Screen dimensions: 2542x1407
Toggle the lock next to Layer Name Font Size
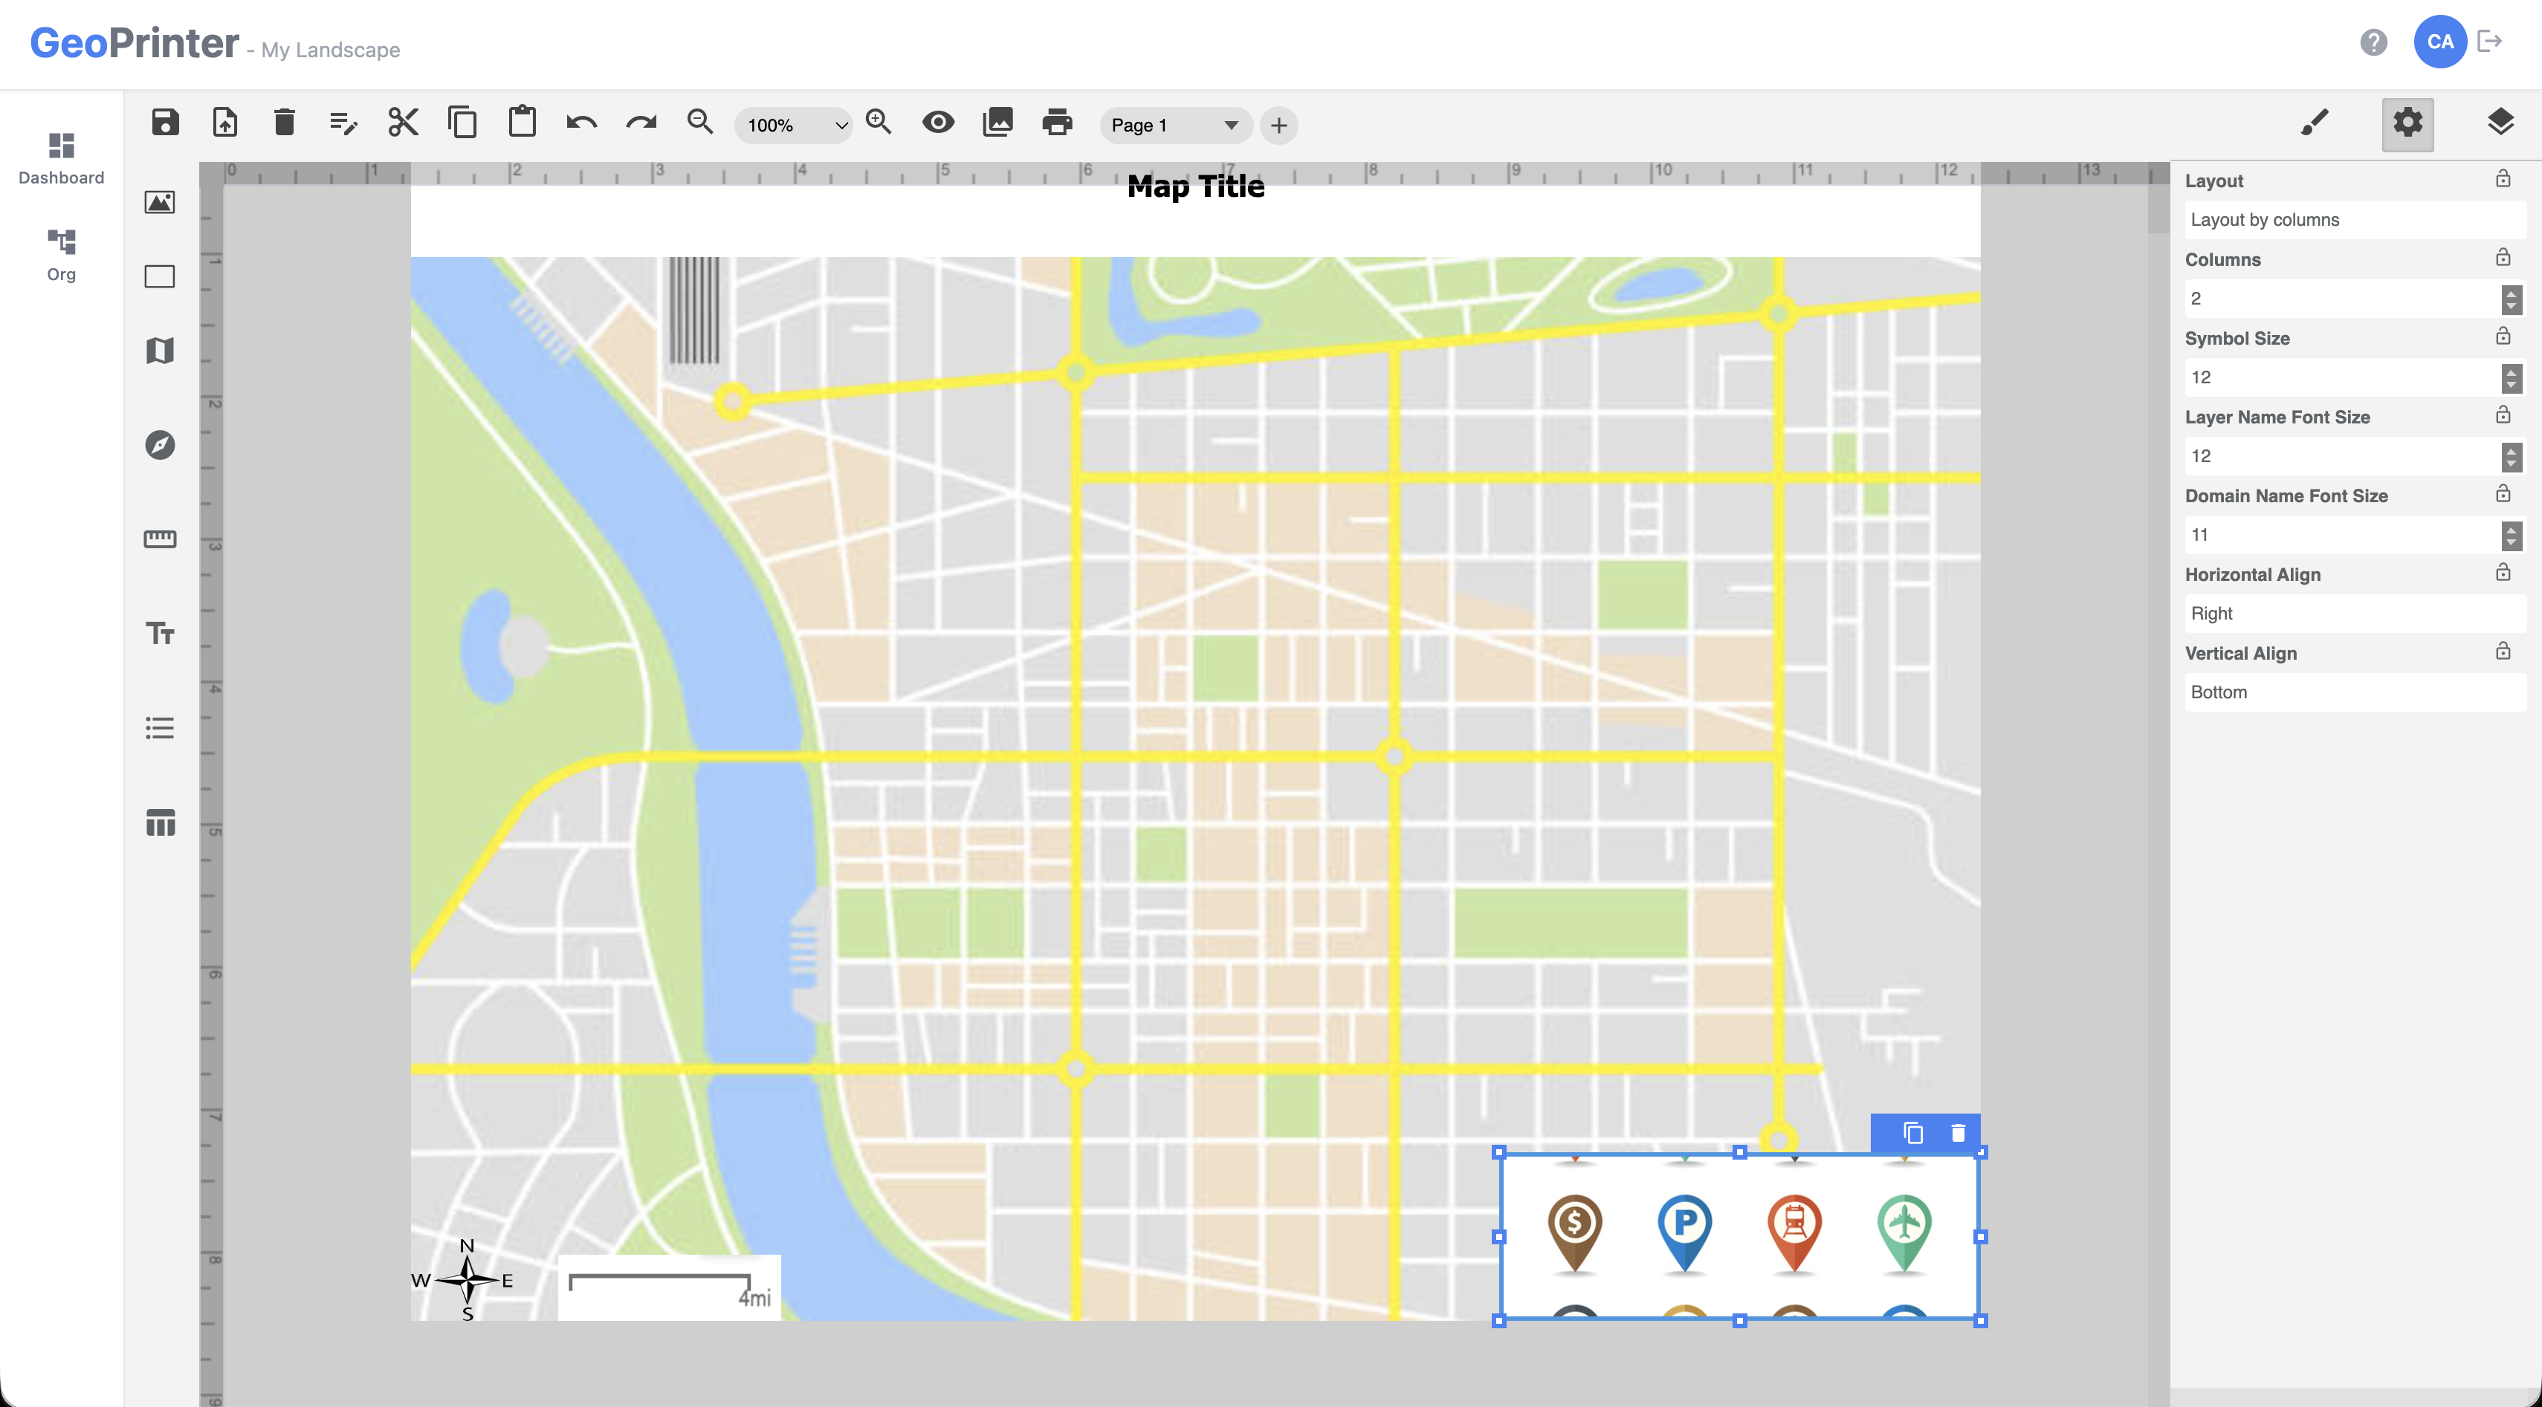pos(2503,414)
